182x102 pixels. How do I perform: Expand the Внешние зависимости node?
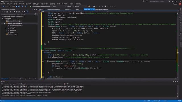click(4, 20)
